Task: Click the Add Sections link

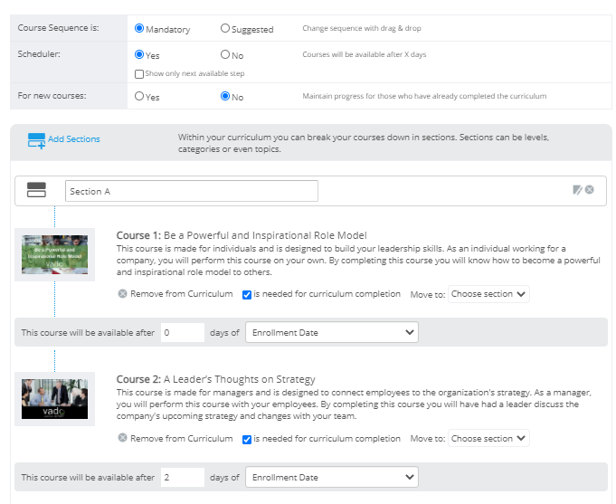Action: [74, 139]
